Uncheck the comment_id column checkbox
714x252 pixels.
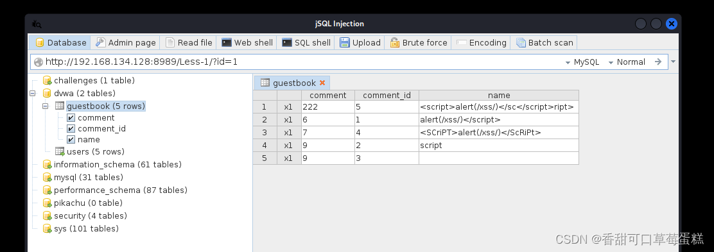click(71, 129)
